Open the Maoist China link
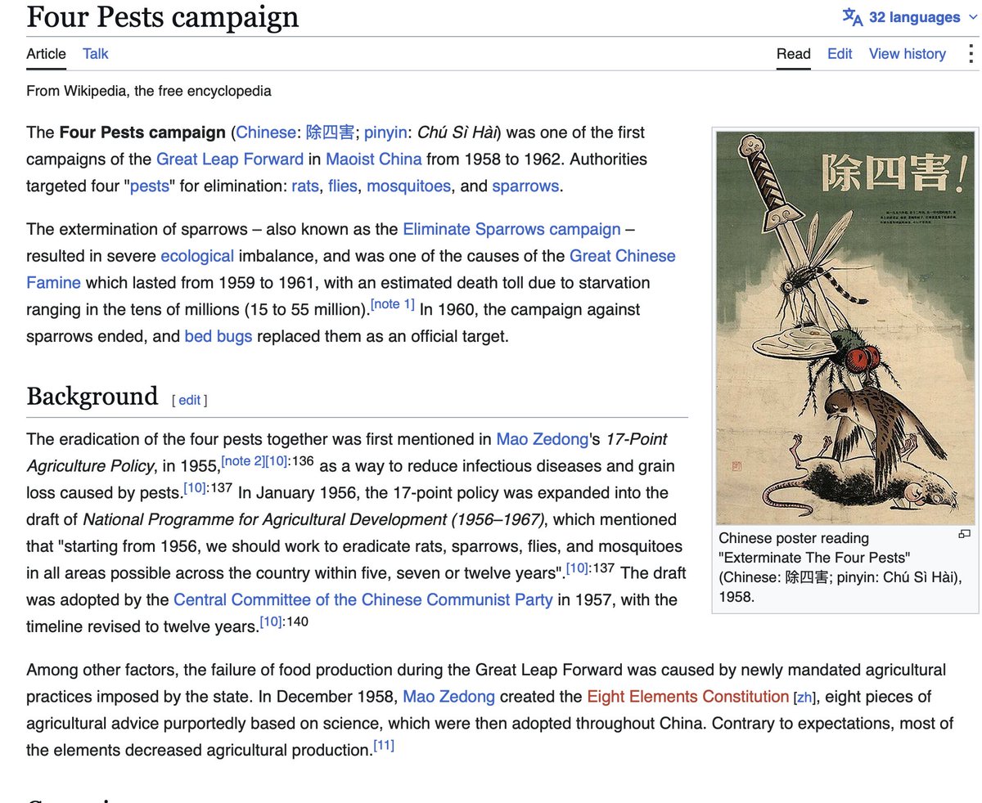 (374, 159)
